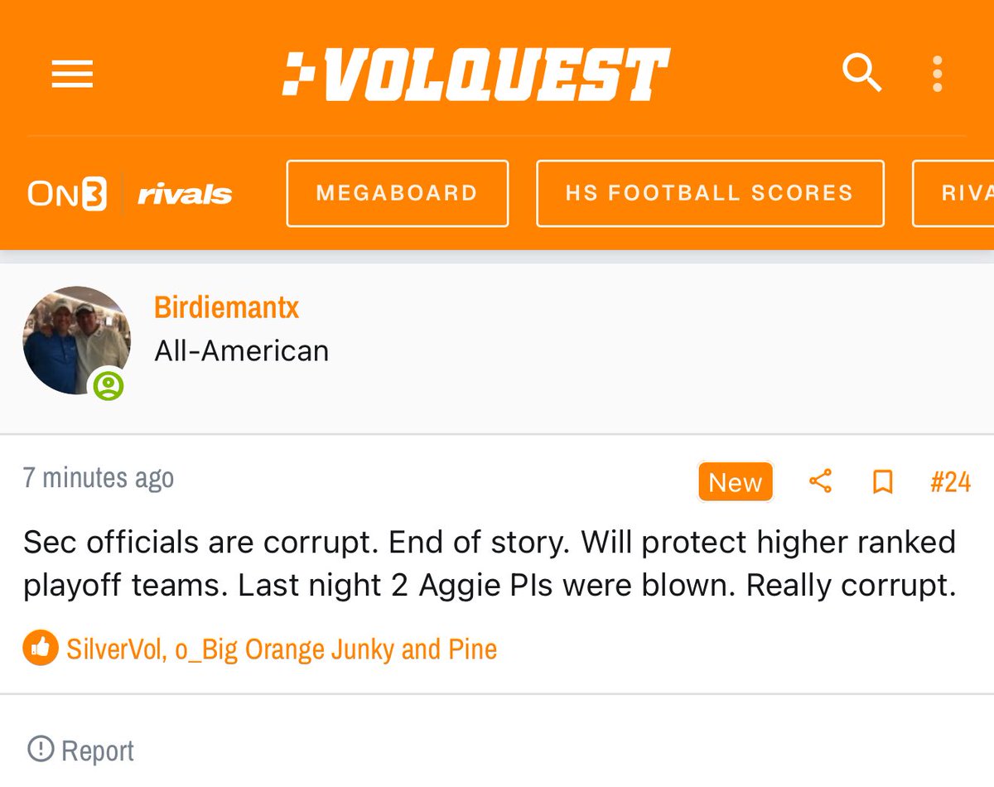The width and height of the screenshot is (994, 787).
Task: Open the three-dot overflow menu
Action: click(937, 75)
